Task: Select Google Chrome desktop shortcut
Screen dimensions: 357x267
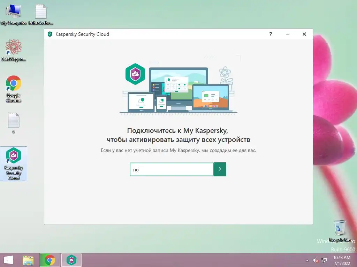Action: (14, 89)
